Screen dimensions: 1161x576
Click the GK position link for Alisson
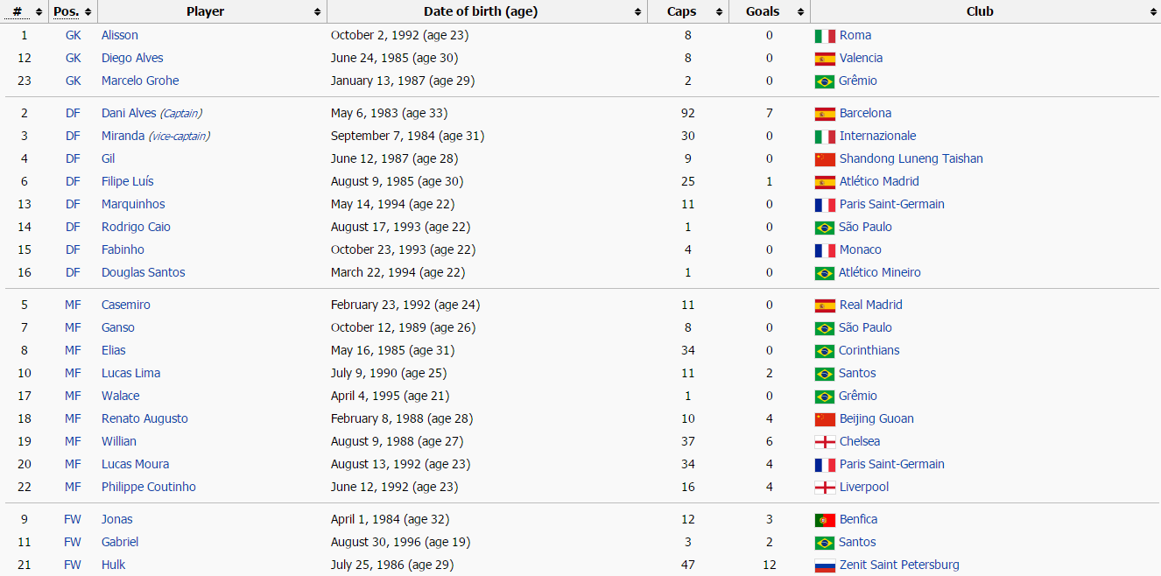click(73, 36)
